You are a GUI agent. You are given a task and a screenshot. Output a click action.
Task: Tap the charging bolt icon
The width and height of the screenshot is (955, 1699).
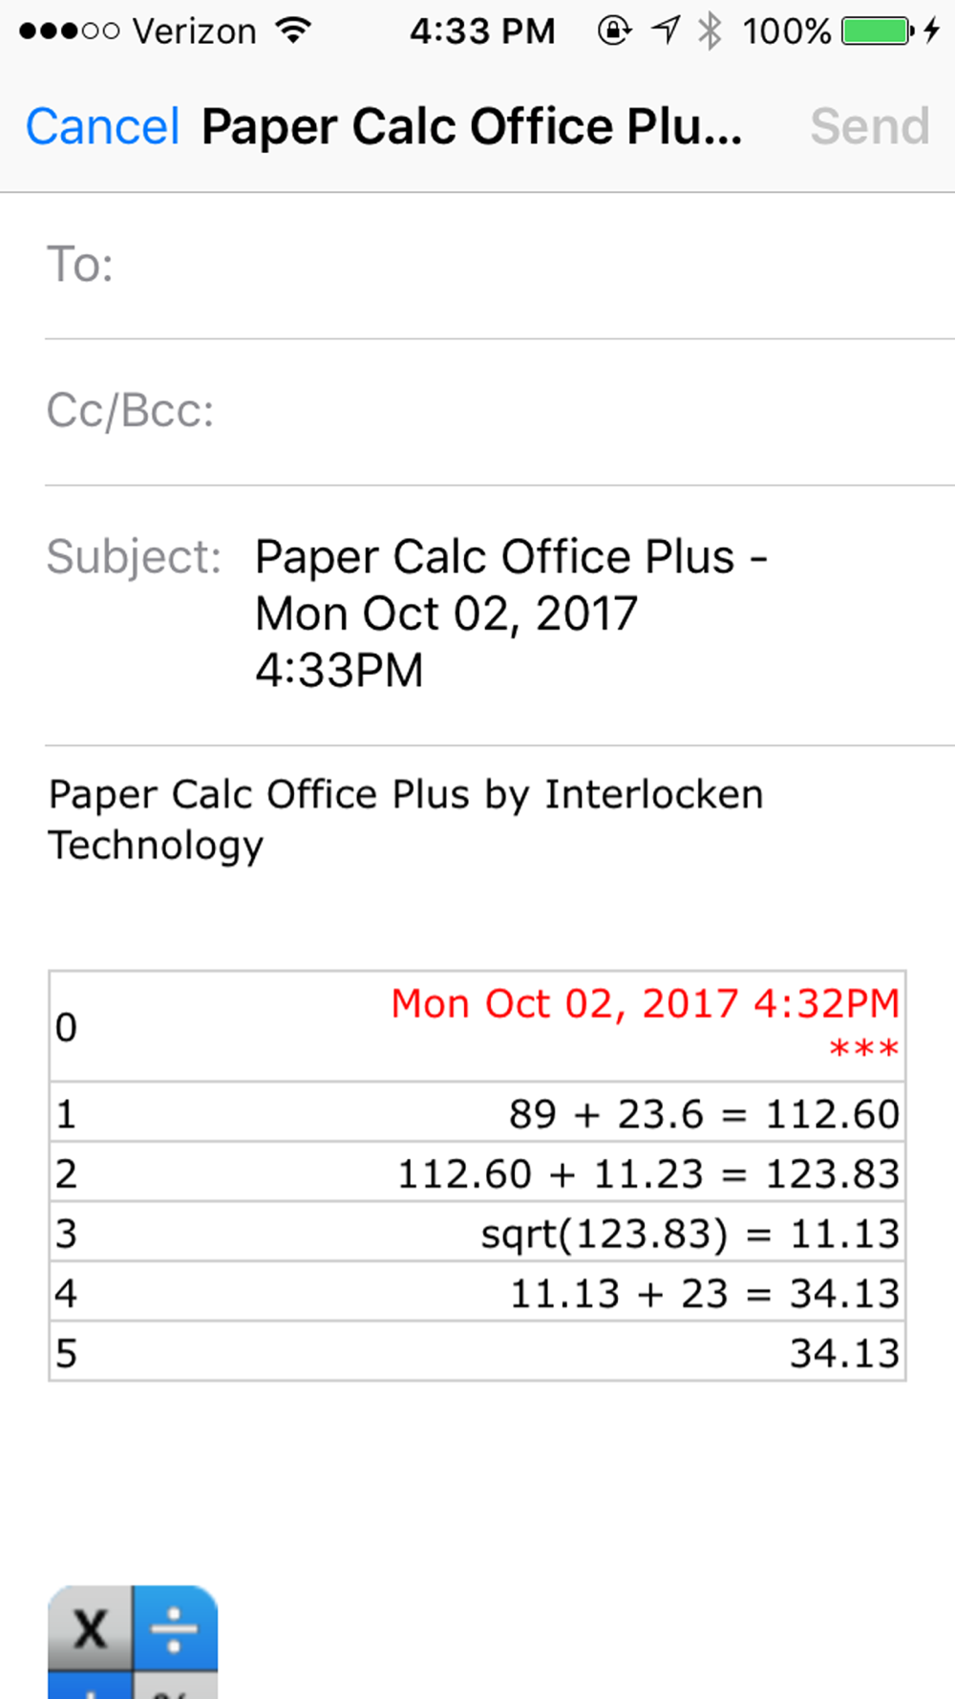932,32
